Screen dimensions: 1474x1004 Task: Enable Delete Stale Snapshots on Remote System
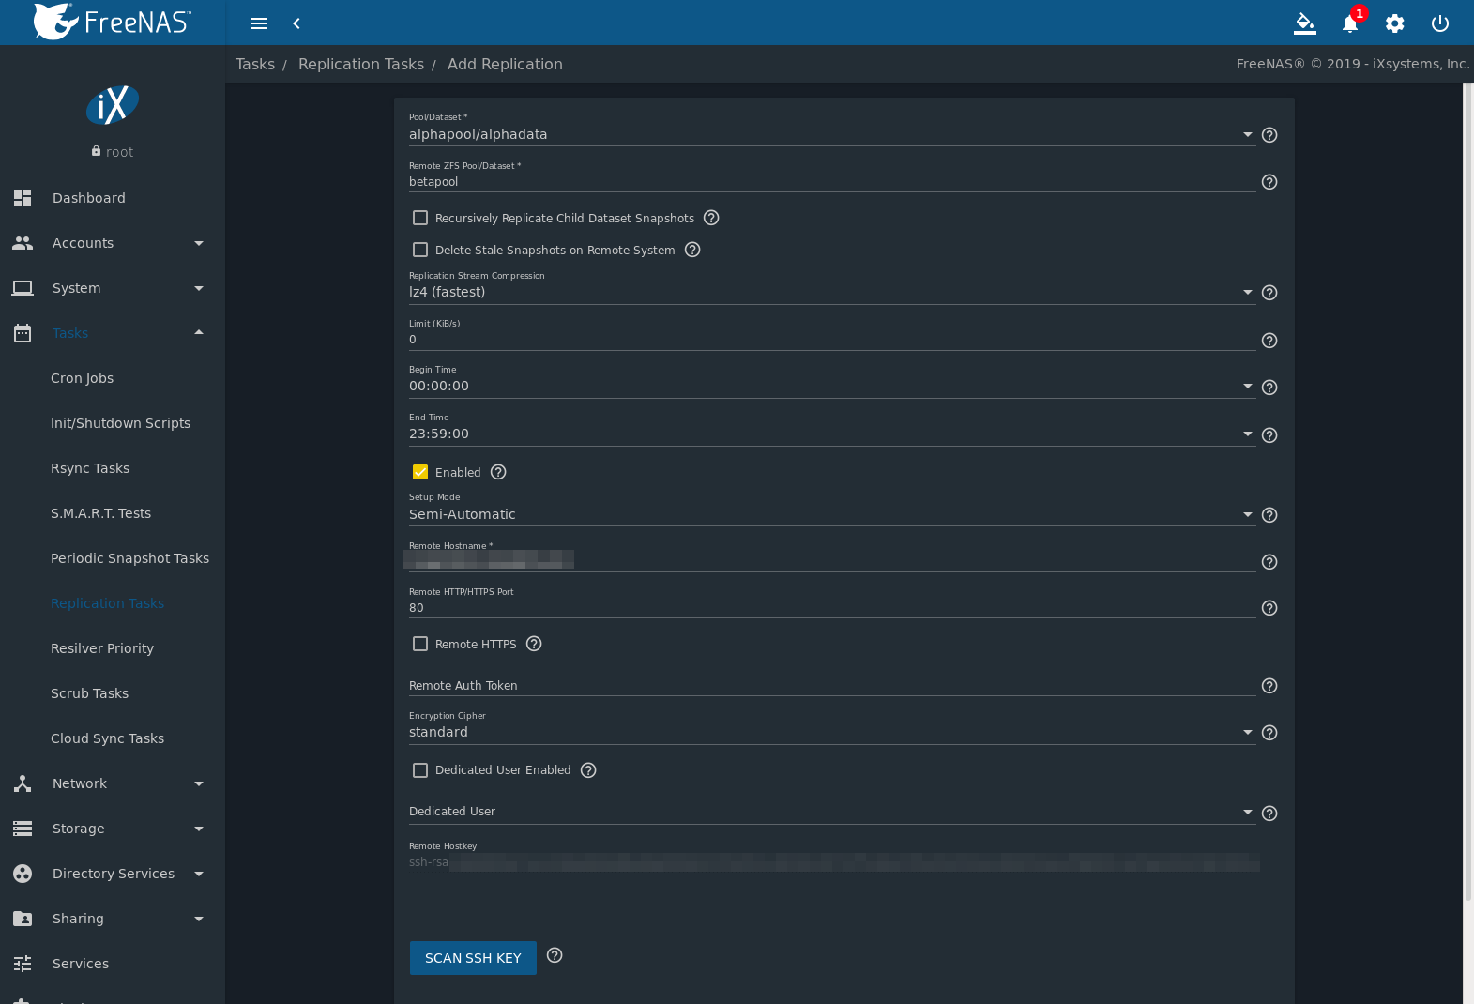point(420,250)
